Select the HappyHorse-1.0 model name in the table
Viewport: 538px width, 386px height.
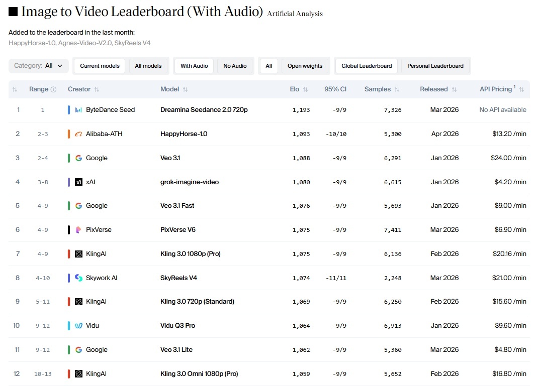point(184,134)
